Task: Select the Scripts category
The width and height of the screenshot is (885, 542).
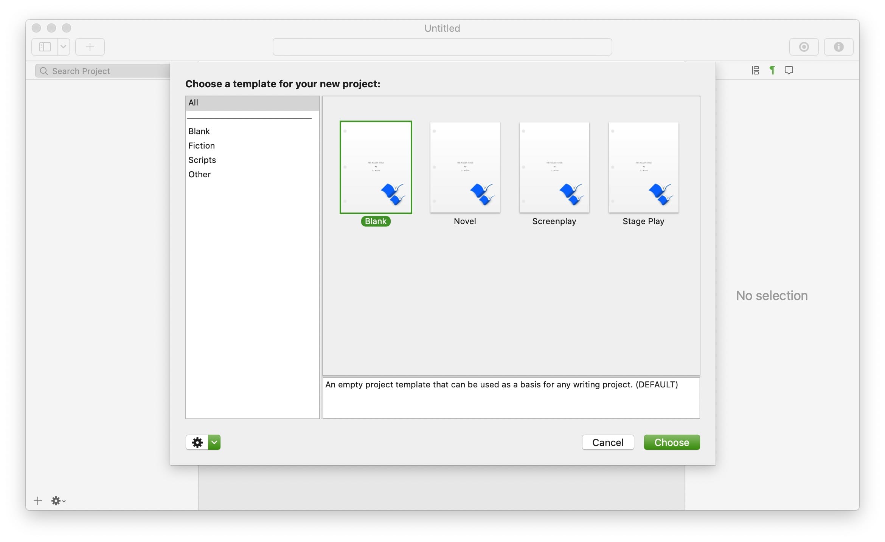Action: (202, 160)
